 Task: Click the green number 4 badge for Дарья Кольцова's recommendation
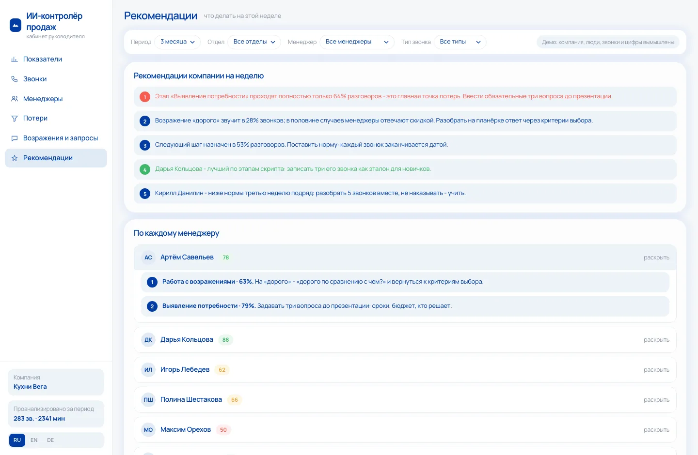(145, 169)
